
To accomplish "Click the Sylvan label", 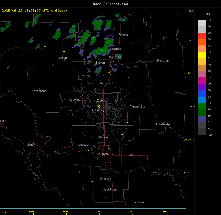I will (100, 63).
